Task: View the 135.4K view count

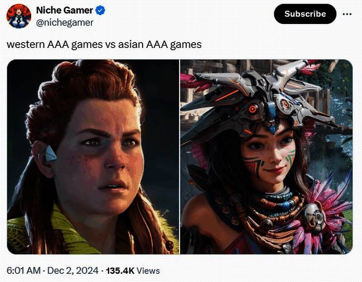Action: point(120,271)
